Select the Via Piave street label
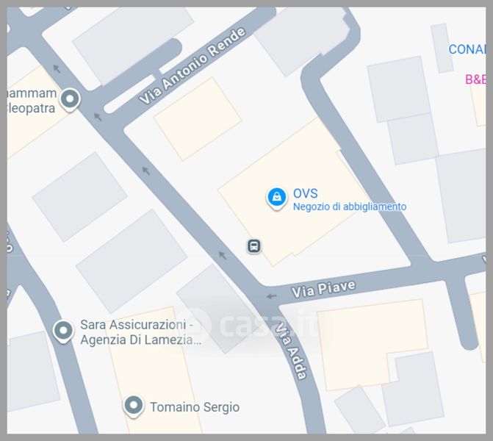Screen dimensions: 493x441 (323, 289)
